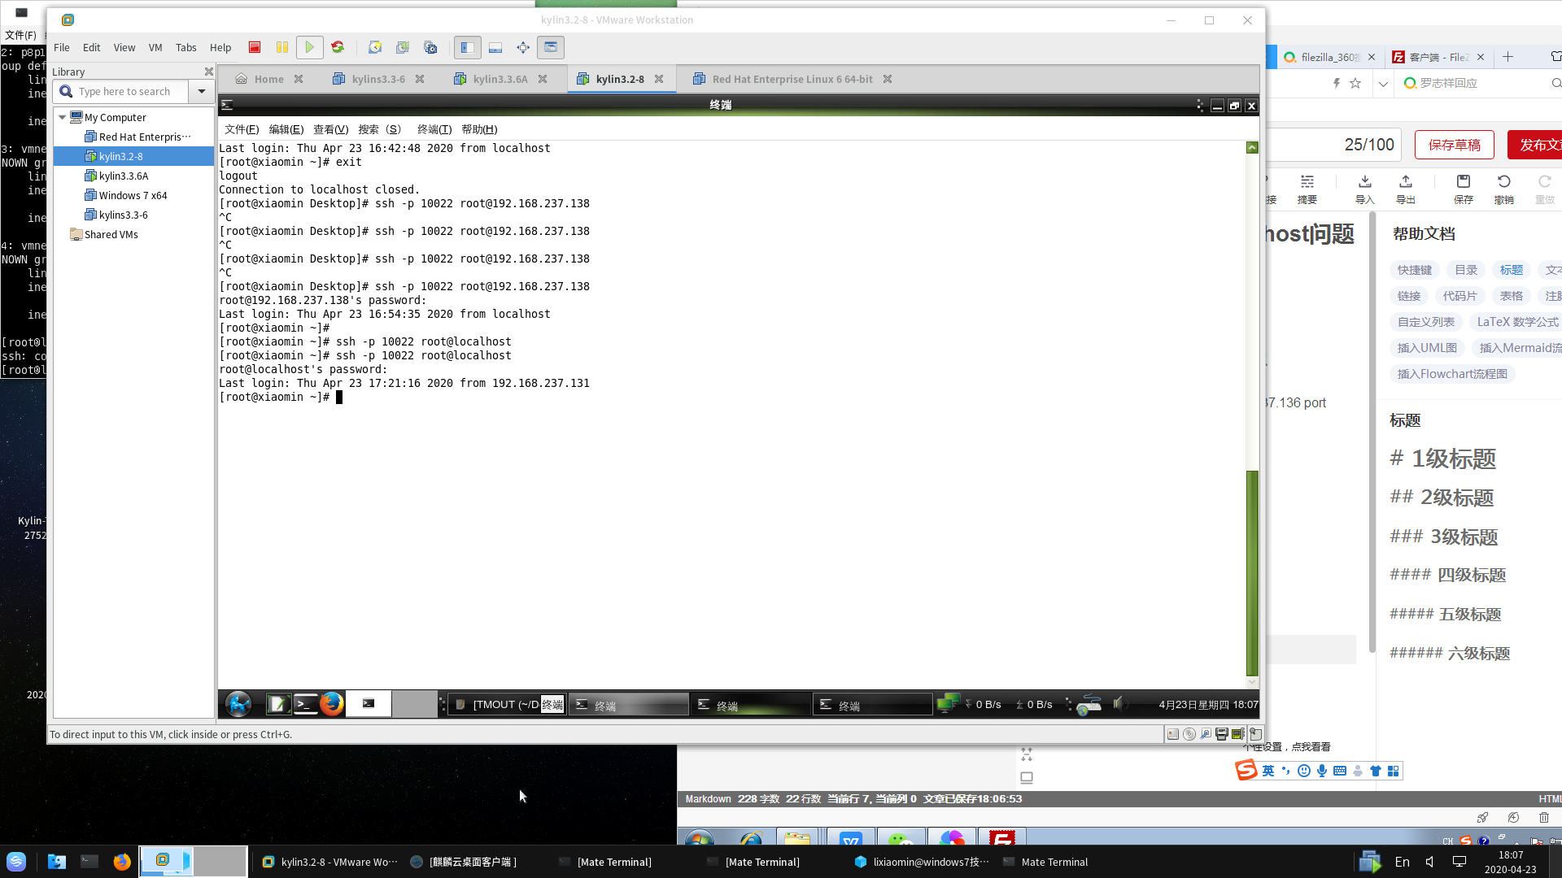
Task: Revert to previous snapshot icon
Action: pos(403,47)
